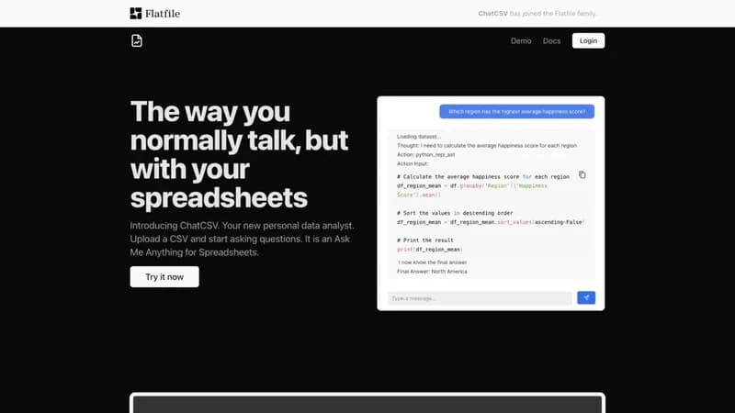The height and width of the screenshot is (413, 735).
Task: Click the Login button
Action: 588,40
